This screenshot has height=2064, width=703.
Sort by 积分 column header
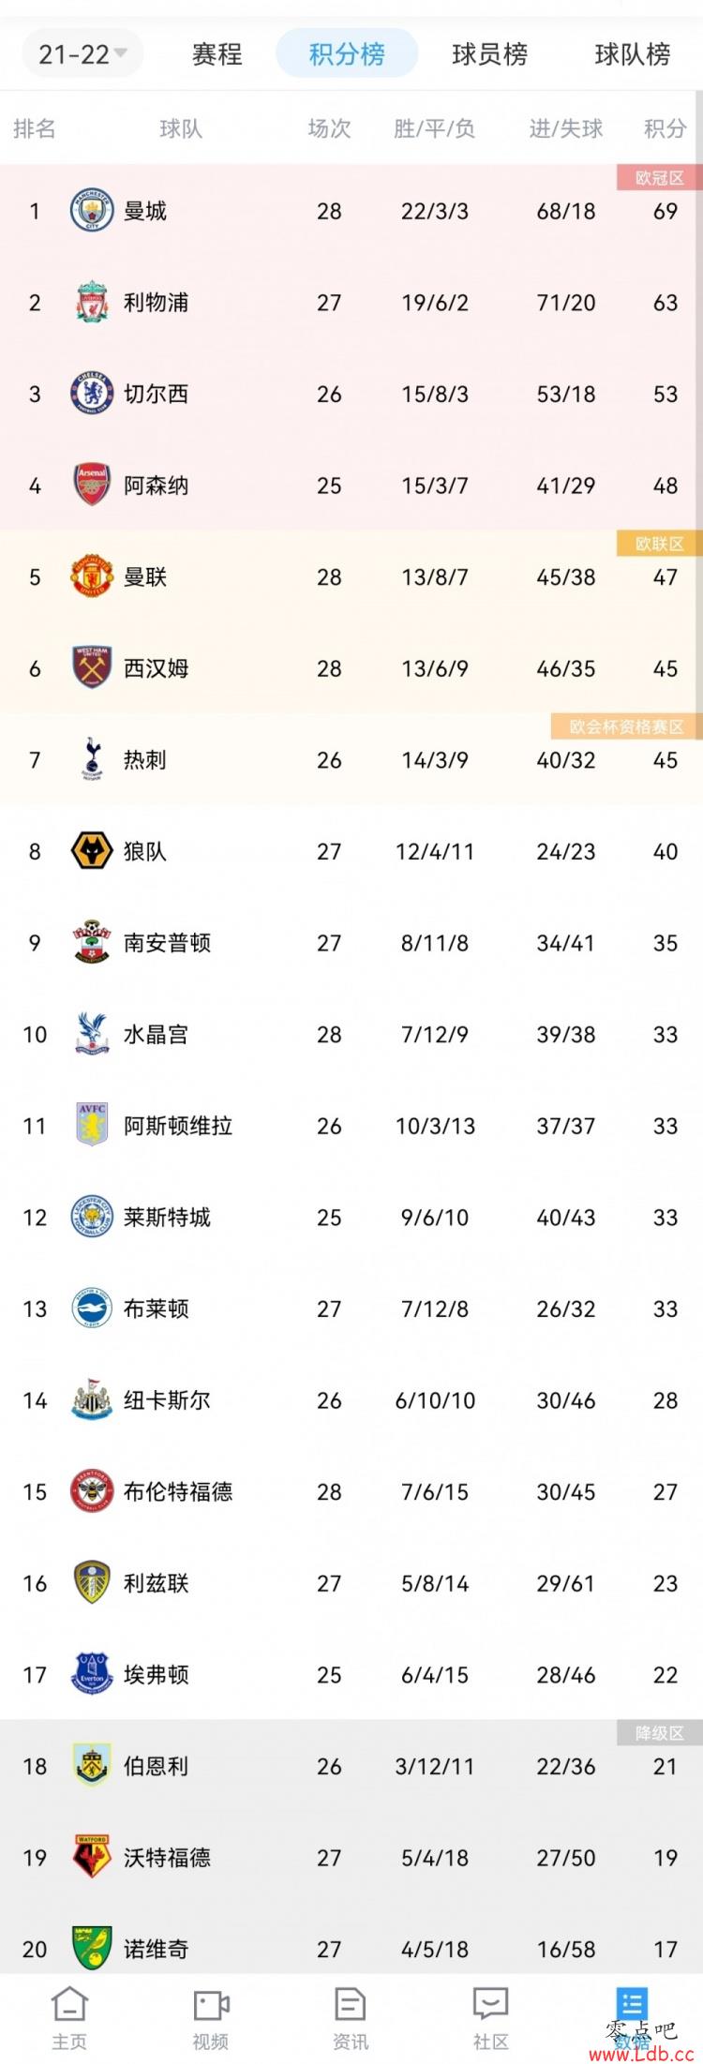(x=665, y=128)
